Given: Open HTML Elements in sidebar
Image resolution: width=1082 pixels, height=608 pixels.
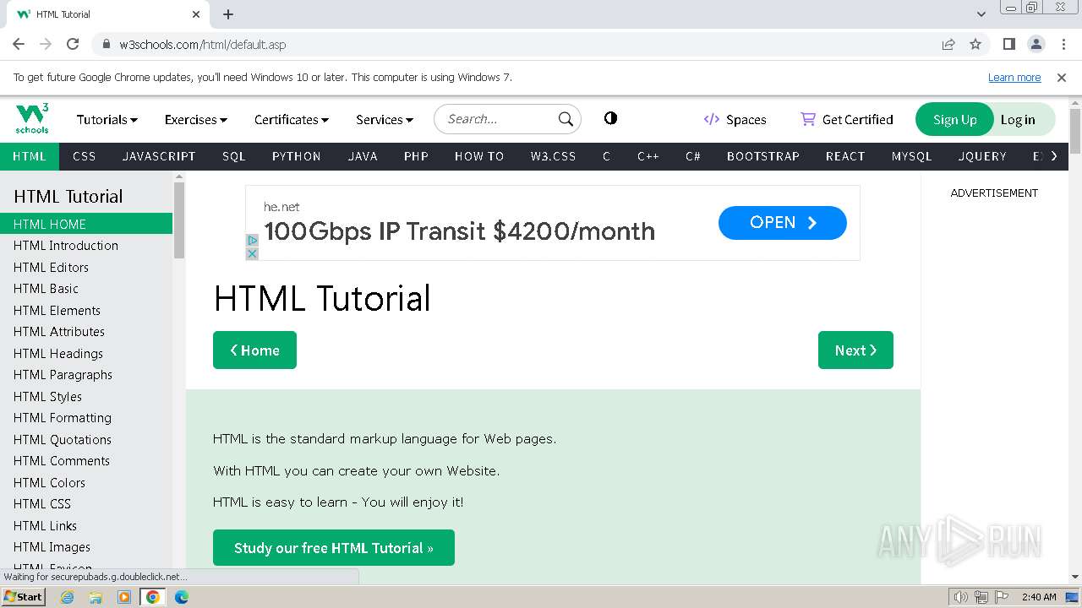Looking at the screenshot, I should pos(86,310).
